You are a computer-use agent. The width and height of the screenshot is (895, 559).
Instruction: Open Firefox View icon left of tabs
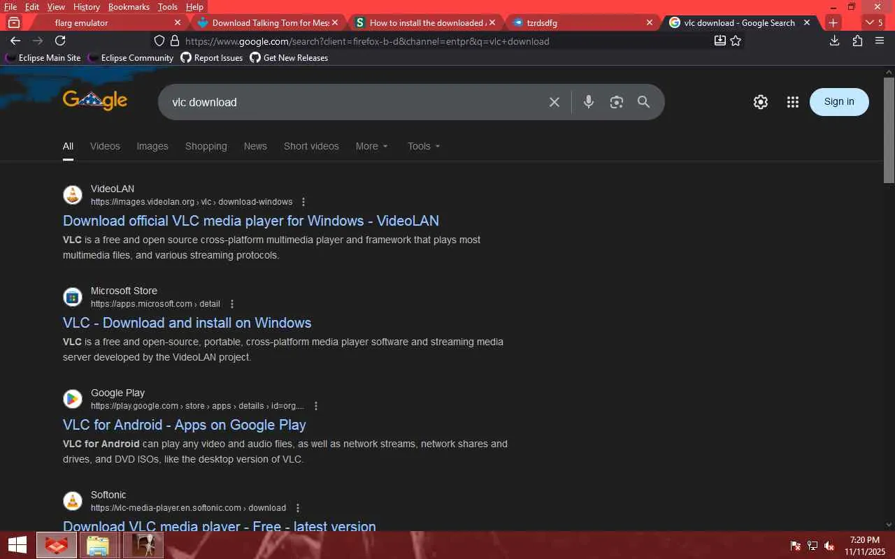pyautogui.click(x=13, y=22)
